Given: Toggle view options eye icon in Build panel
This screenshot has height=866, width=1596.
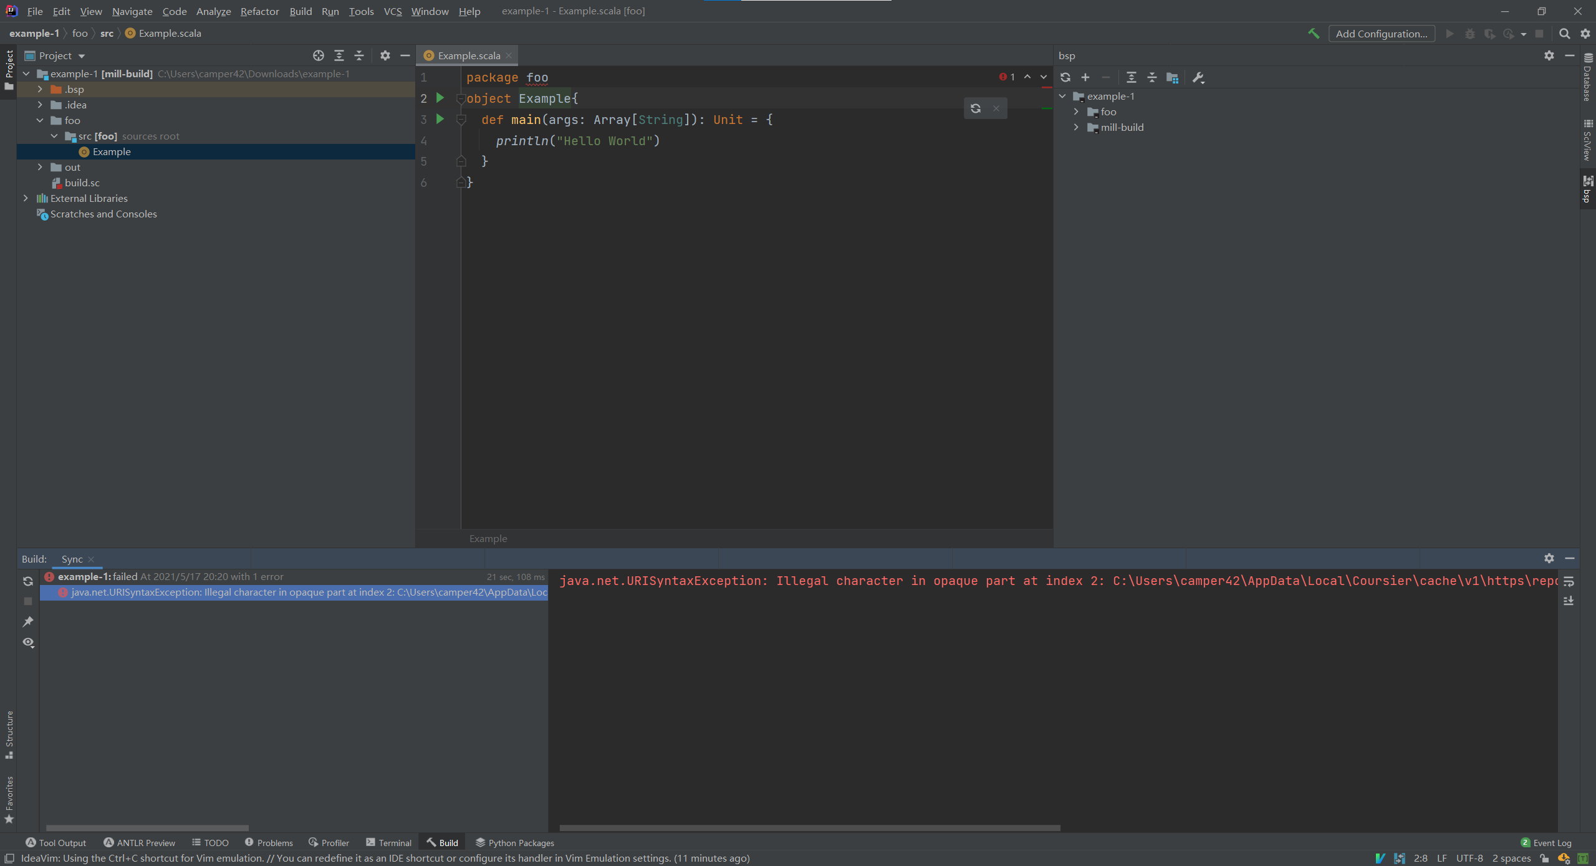Looking at the screenshot, I should pyautogui.click(x=28, y=642).
